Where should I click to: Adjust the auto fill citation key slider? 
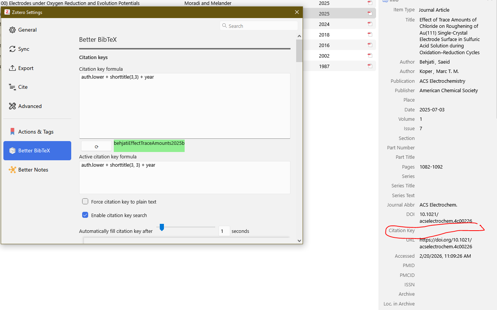point(162,227)
